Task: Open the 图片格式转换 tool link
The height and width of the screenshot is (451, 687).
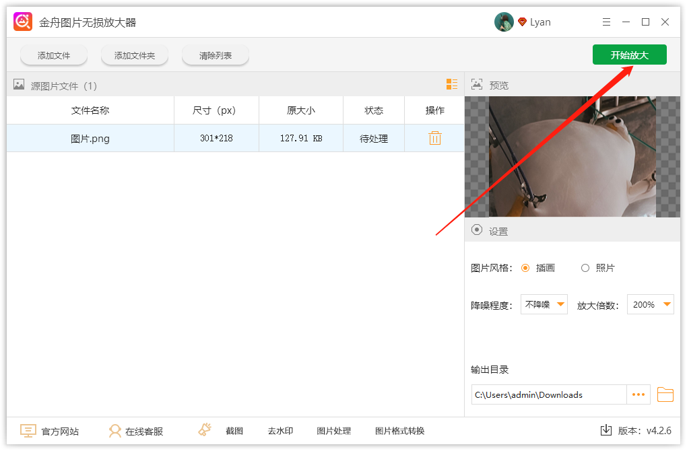Action: (x=399, y=431)
